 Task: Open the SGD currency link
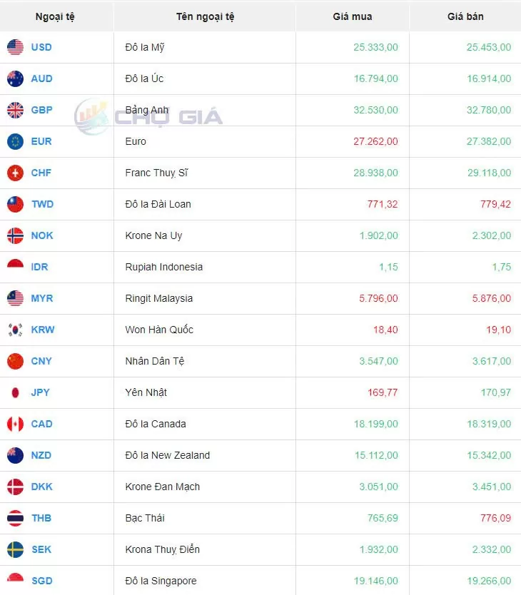point(42,581)
